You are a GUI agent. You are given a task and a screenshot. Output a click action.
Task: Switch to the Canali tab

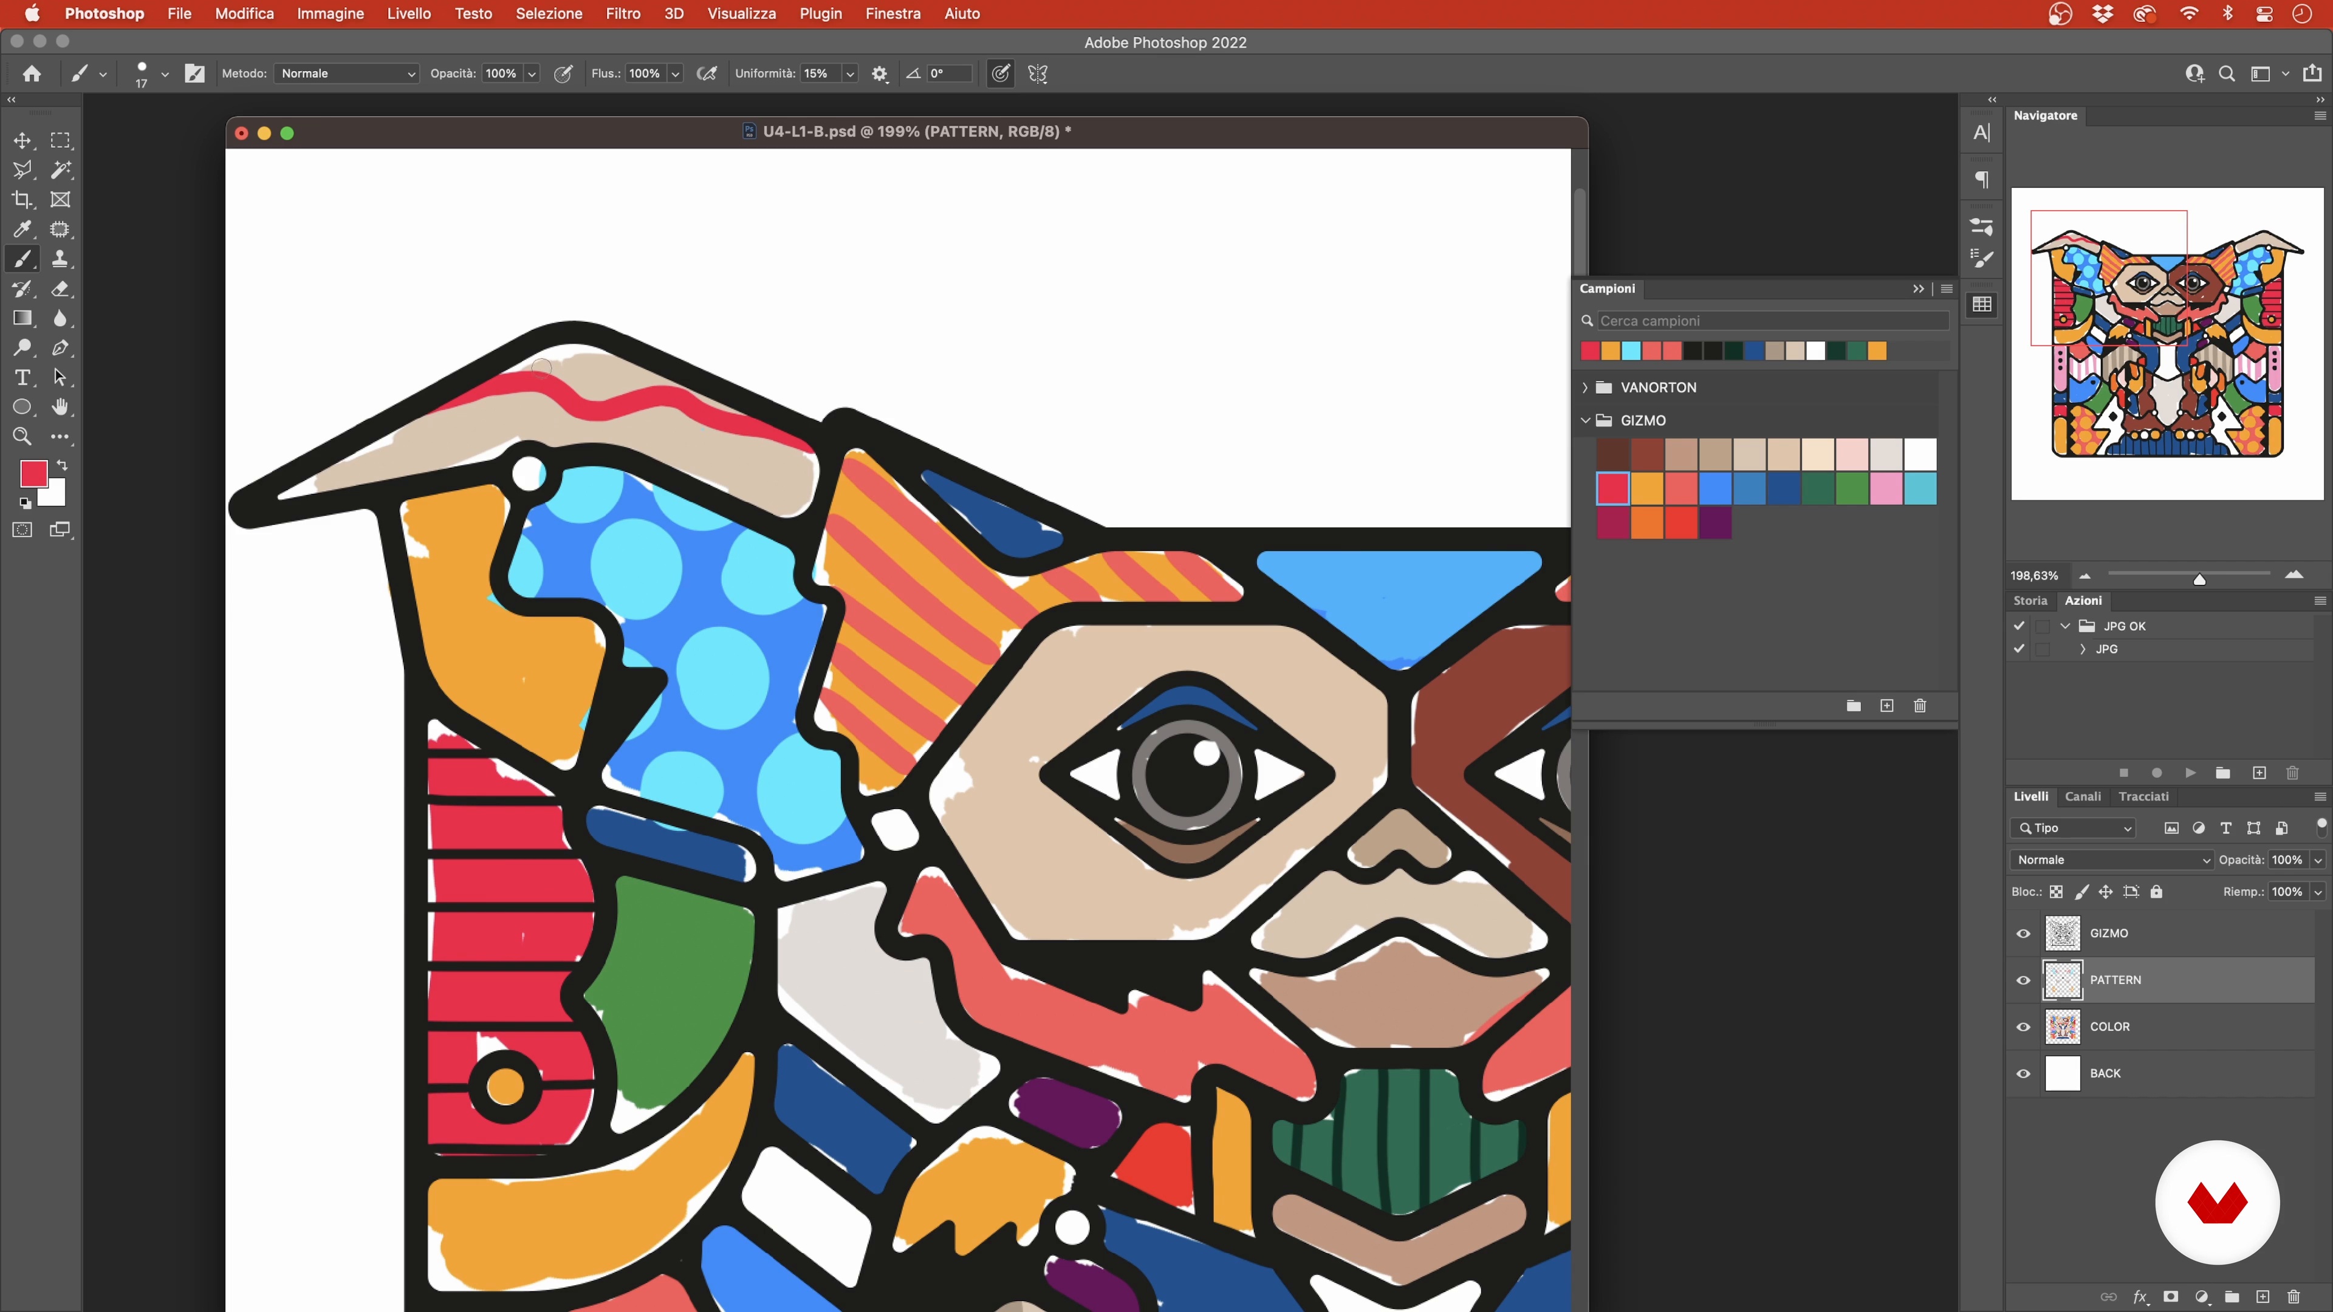pyautogui.click(x=2082, y=797)
